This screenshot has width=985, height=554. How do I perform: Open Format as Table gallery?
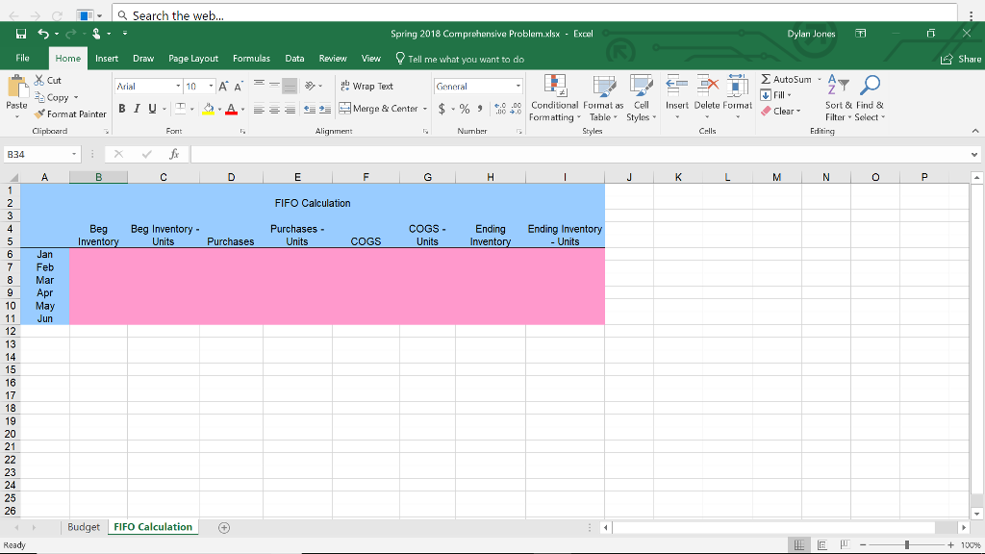click(603, 98)
